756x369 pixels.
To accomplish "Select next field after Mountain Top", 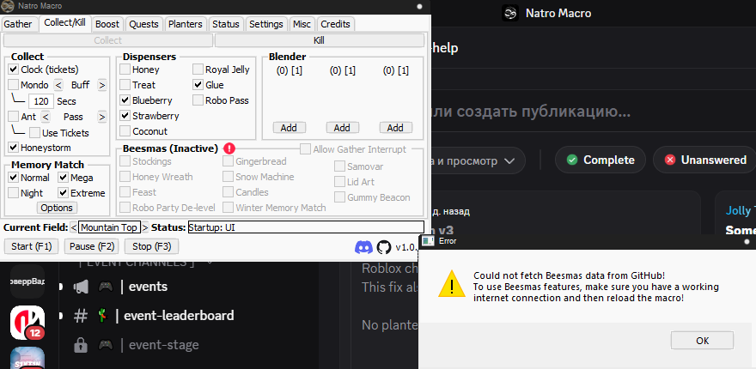I will pyautogui.click(x=145, y=227).
